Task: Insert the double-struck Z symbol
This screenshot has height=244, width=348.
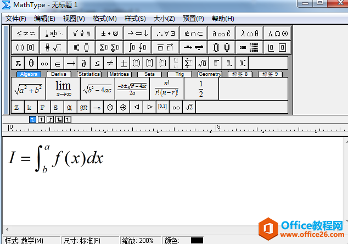Action: 18,107
